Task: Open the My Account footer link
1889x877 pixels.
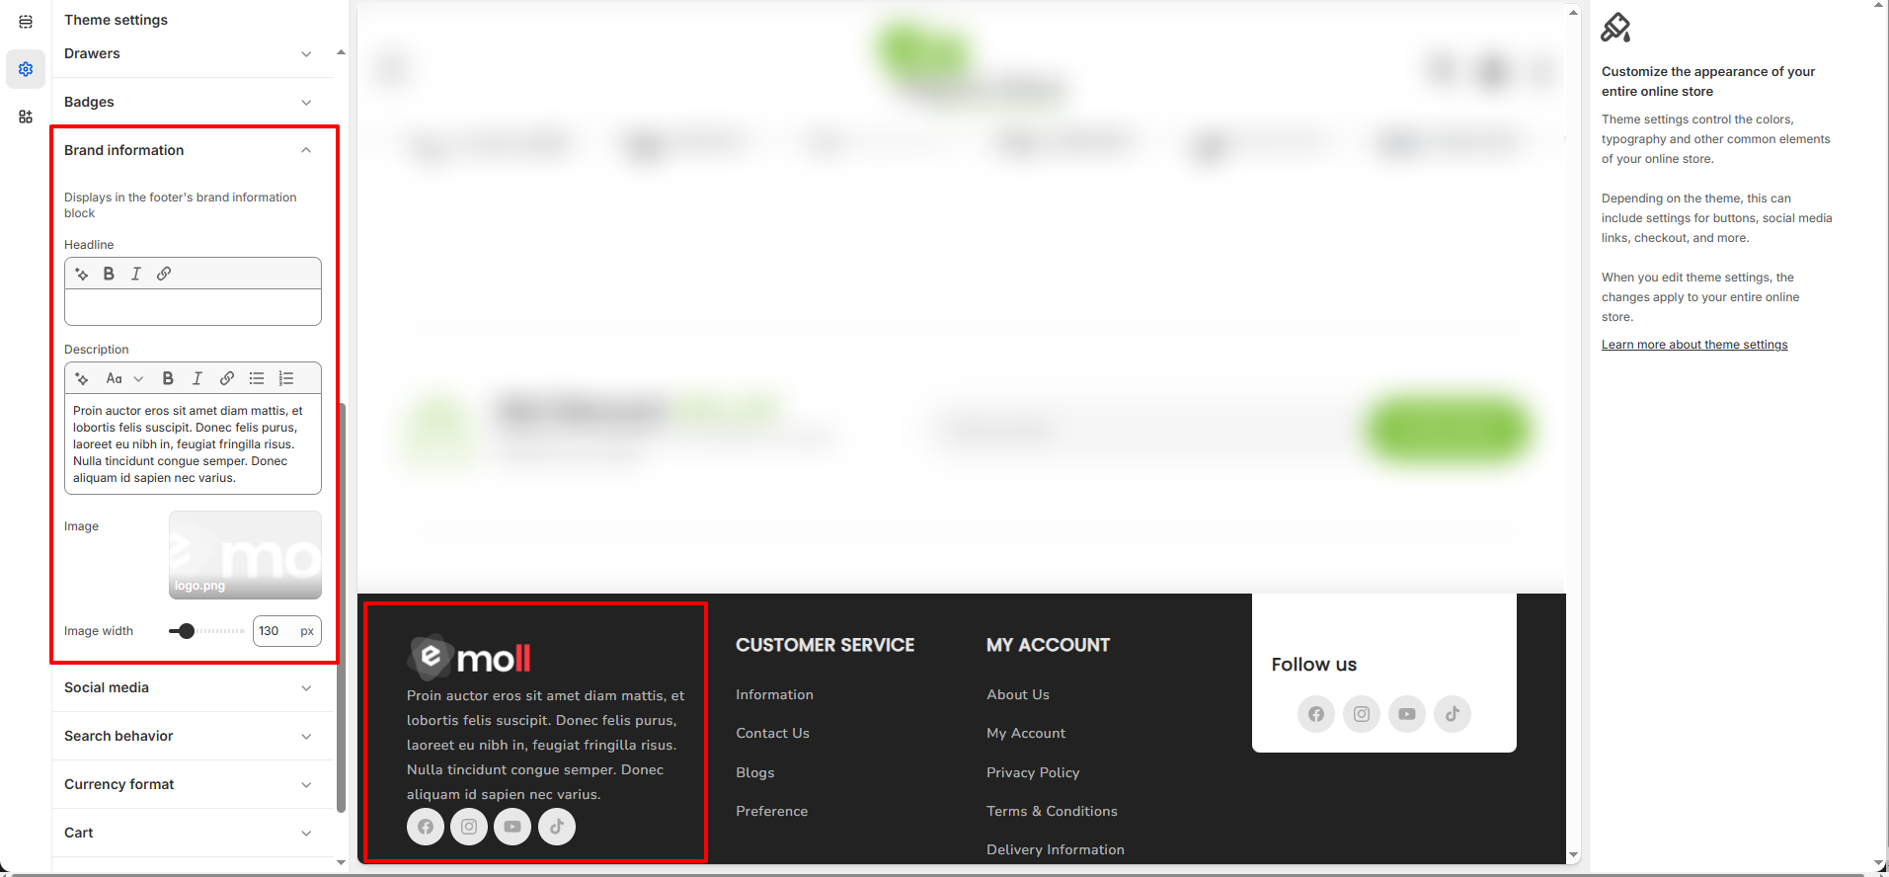Action: 1026,733
